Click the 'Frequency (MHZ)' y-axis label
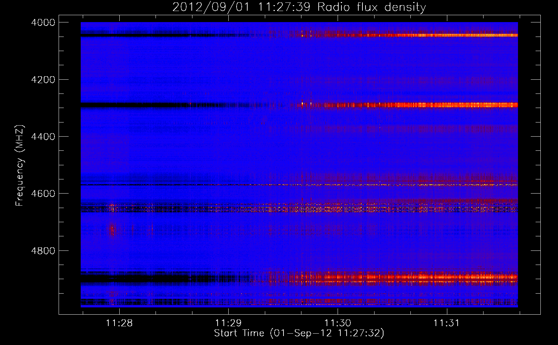This screenshot has width=558, height=345. tap(20, 166)
